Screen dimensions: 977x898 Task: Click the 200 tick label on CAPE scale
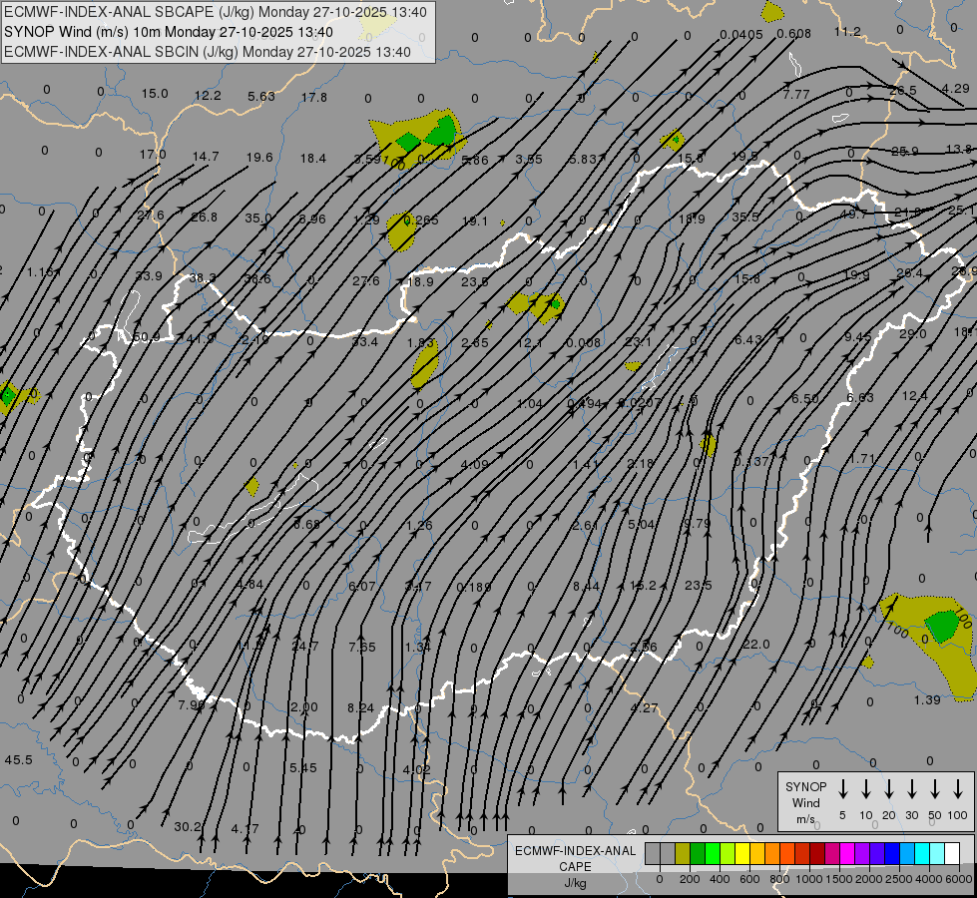tap(690, 879)
